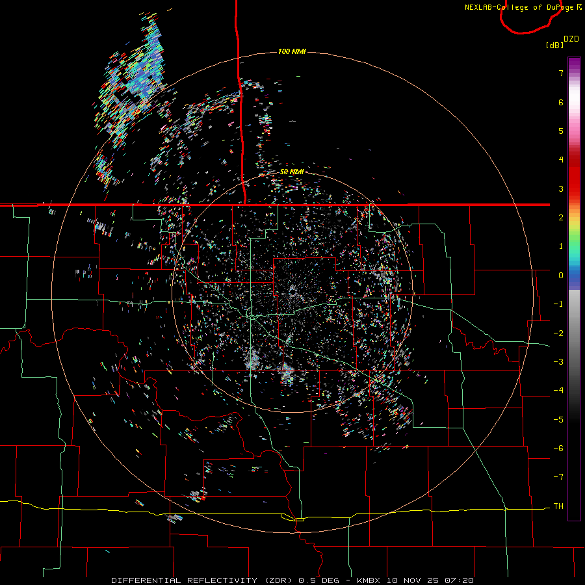Click the -6 value on color scale
Image resolution: width=585 pixels, height=585 pixels.
(558, 448)
